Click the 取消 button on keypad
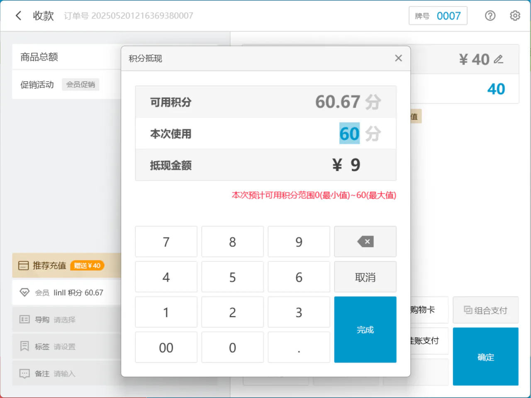The width and height of the screenshot is (531, 398). 365,277
